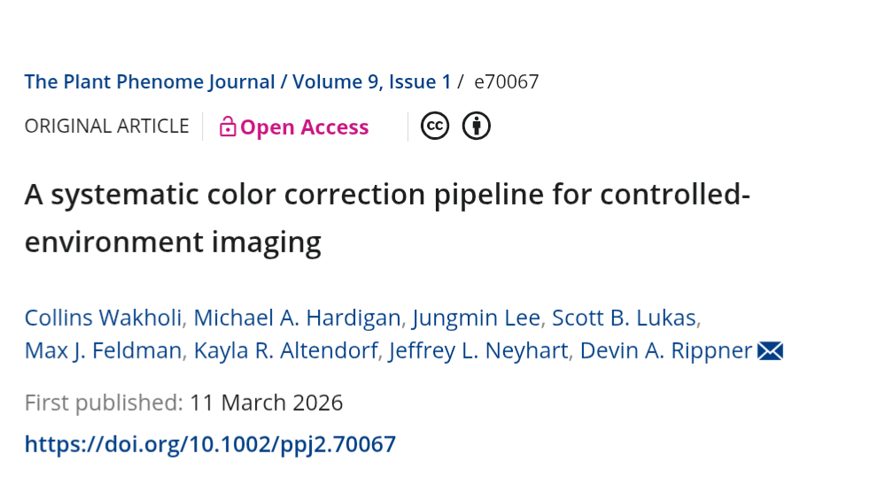Open author Collins Wakholi's details
This screenshot has width=893, height=477.
click(104, 318)
